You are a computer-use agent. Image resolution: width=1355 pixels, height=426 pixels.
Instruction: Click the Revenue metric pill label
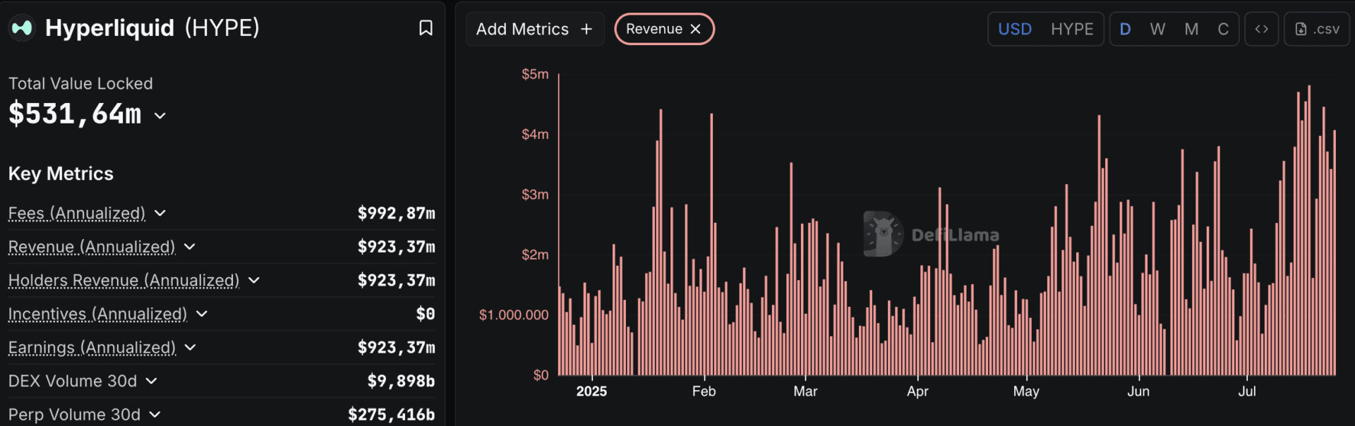[654, 29]
